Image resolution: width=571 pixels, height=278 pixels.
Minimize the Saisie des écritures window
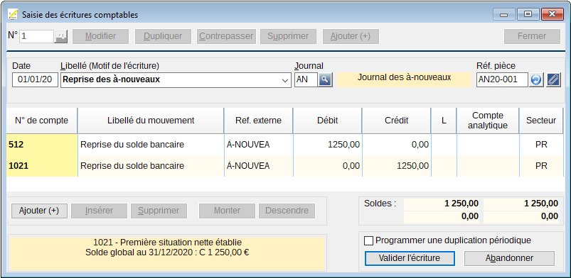pos(504,14)
